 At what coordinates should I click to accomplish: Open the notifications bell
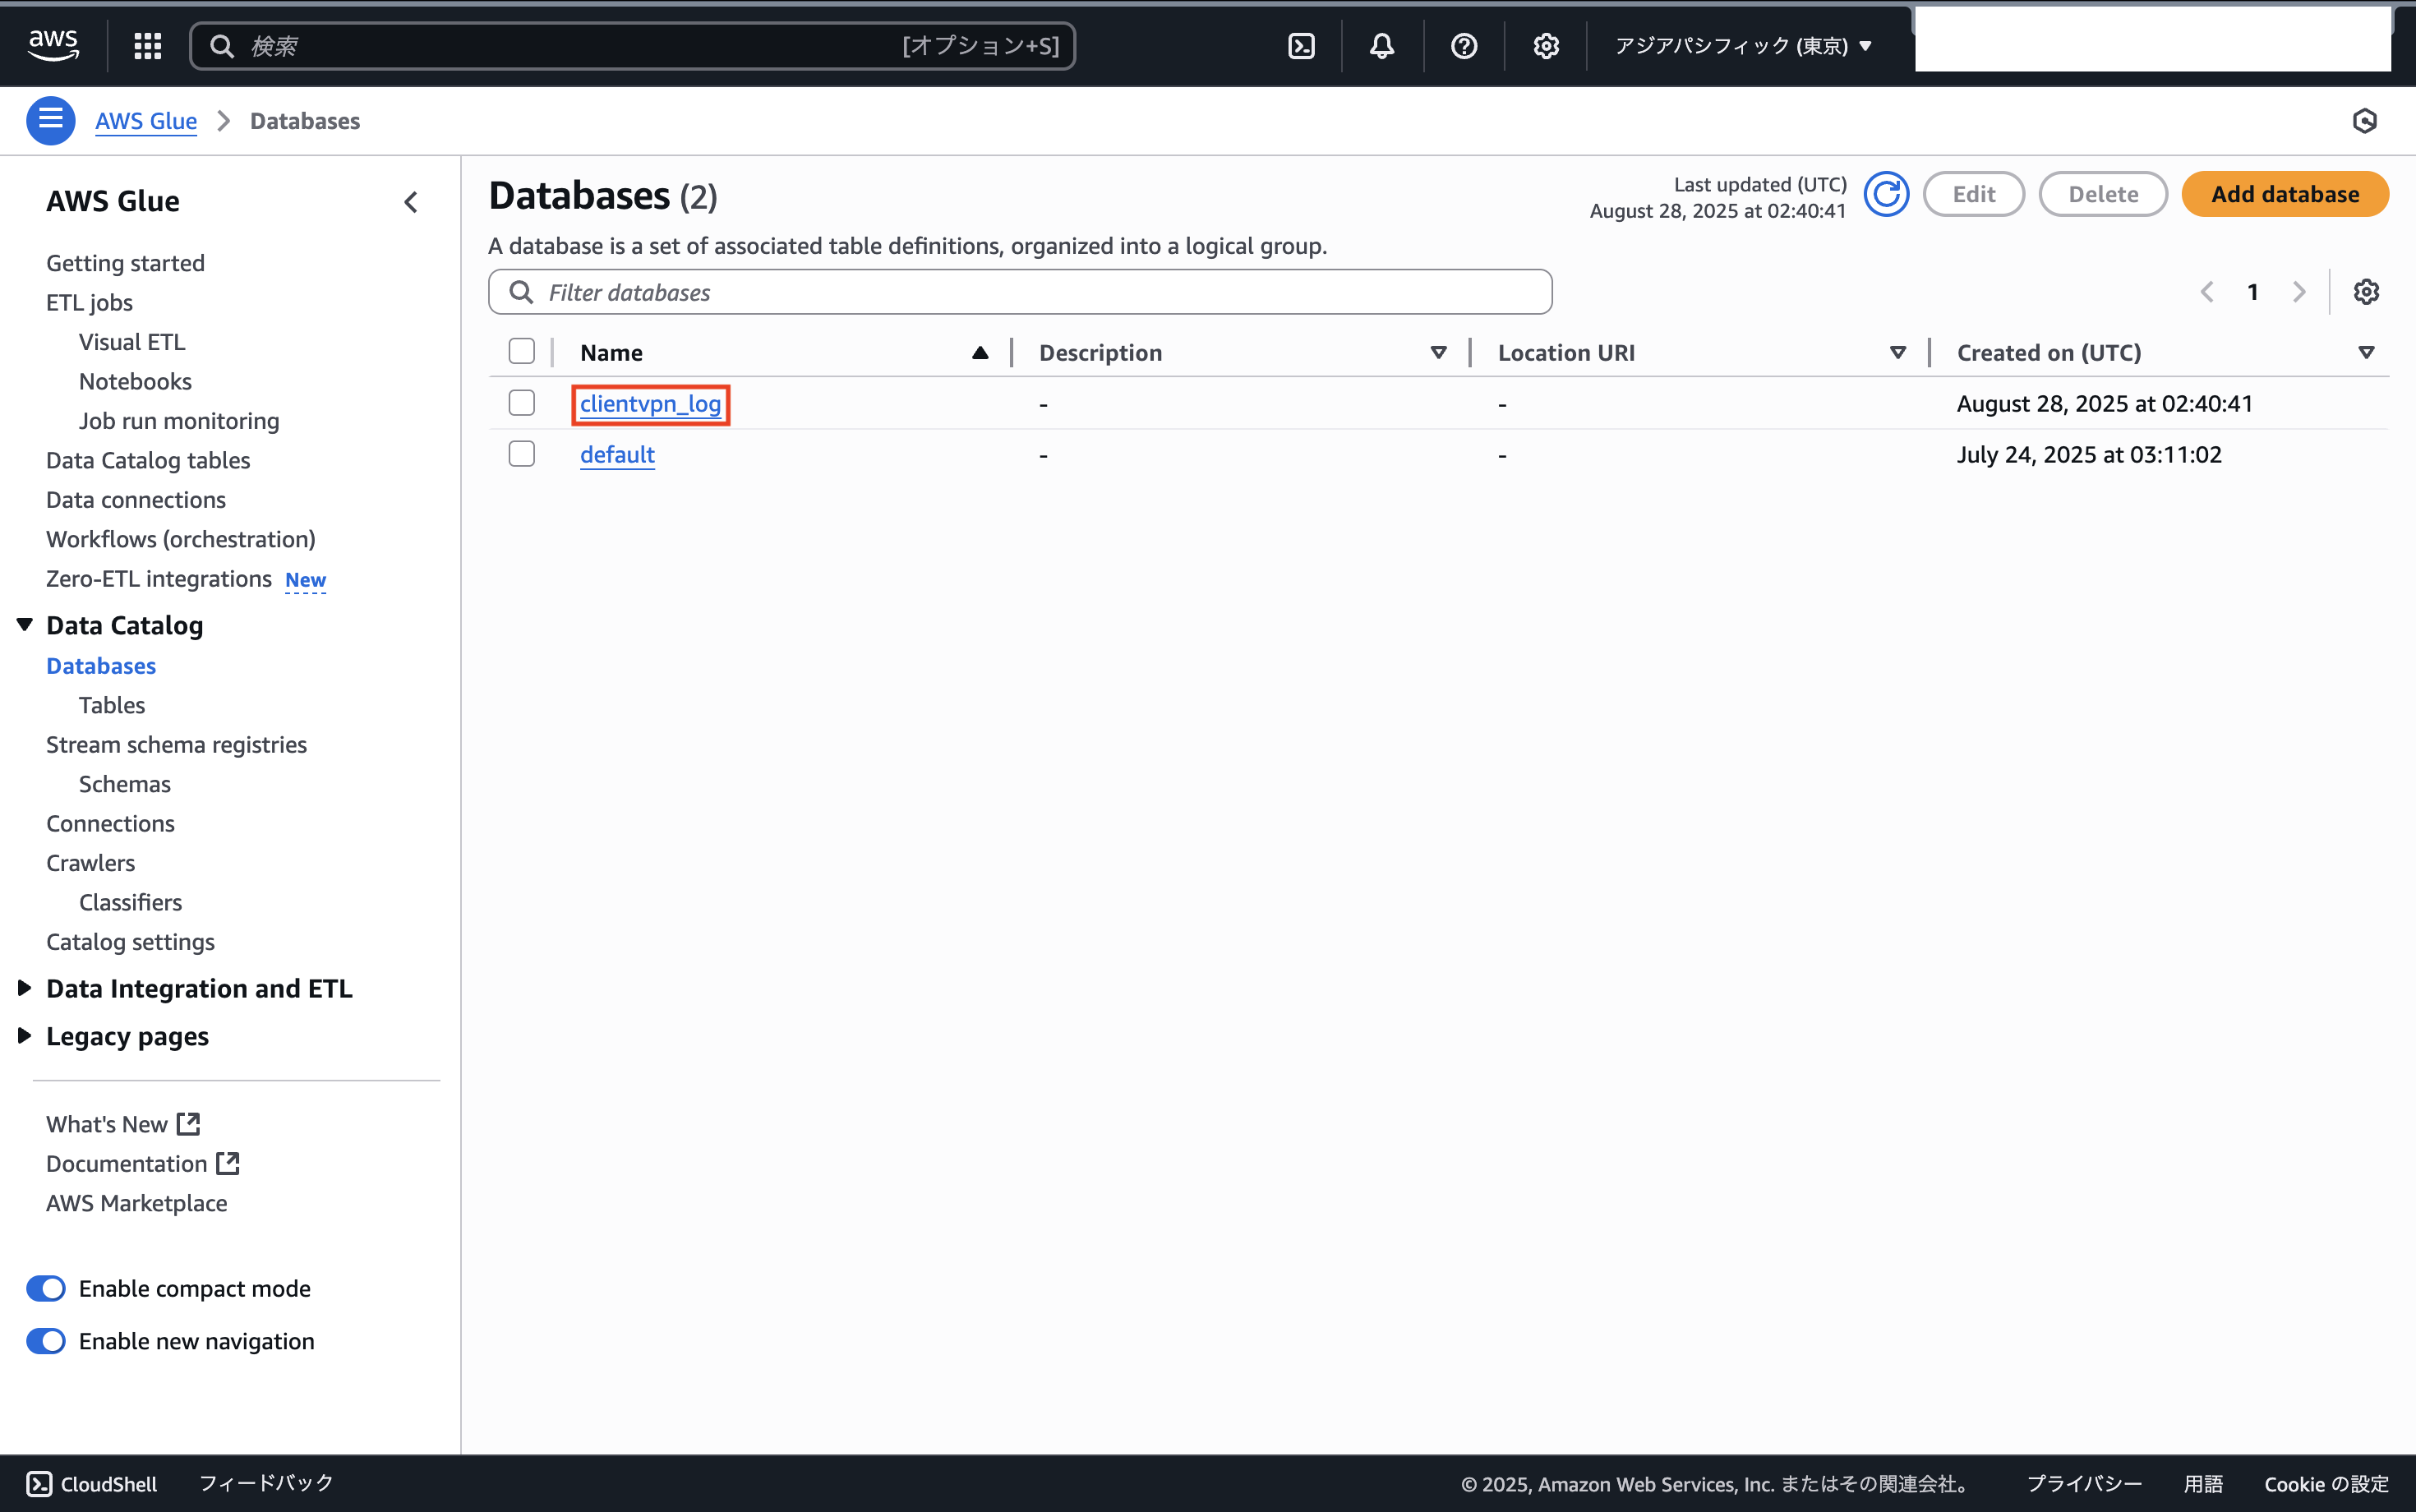1382,46
